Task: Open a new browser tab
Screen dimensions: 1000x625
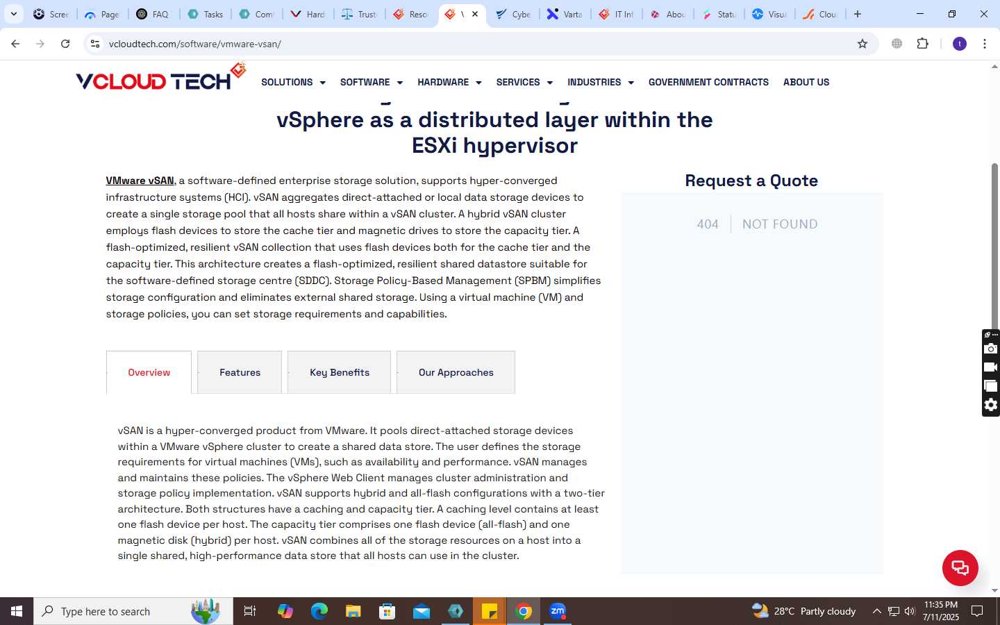Action: coord(858,14)
